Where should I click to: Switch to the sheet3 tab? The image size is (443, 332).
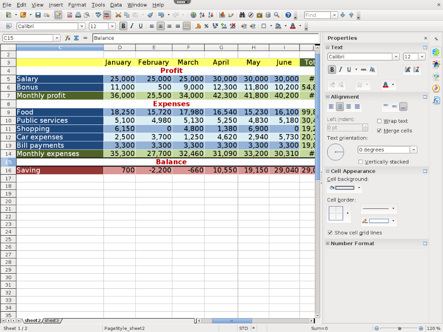tap(52, 321)
